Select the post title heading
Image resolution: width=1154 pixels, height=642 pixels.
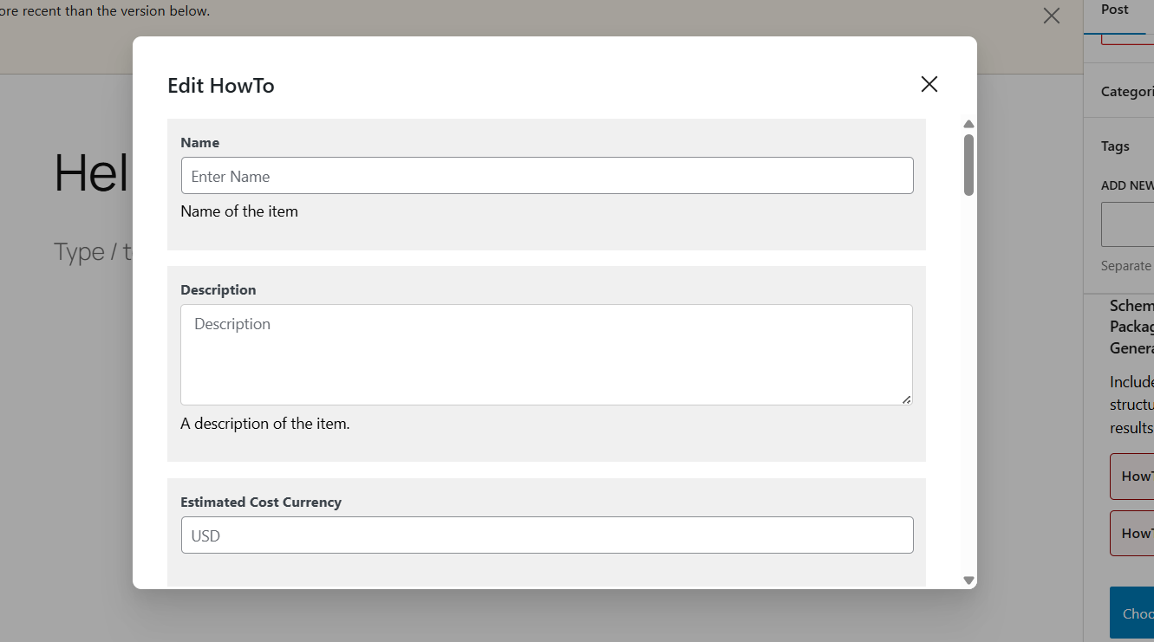point(92,173)
